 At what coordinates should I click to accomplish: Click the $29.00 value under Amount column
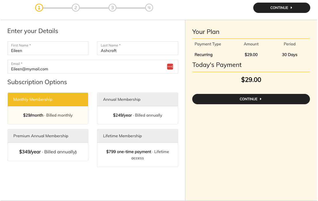[251, 55]
